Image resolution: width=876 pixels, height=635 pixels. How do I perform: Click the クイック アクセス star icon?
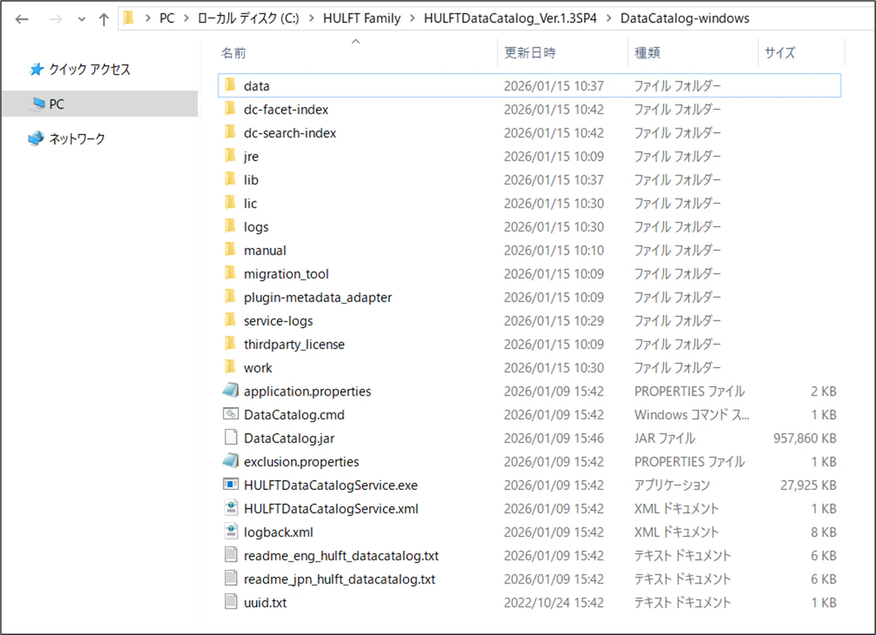coord(37,69)
